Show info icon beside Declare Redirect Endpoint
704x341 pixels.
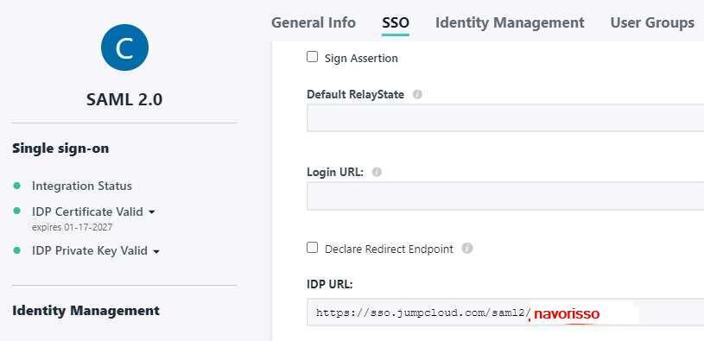[x=467, y=249]
